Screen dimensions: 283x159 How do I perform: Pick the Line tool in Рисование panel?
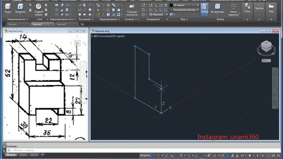pos(84,10)
